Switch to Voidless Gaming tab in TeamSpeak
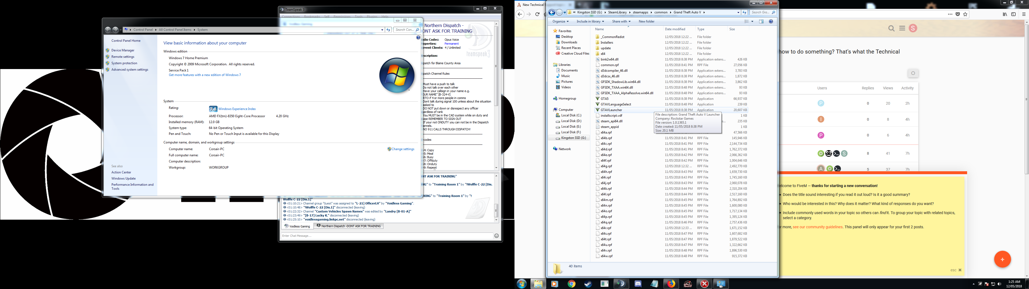The image size is (1029, 289). (297, 226)
